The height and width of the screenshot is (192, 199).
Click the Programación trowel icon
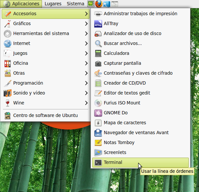click(x=8, y=83)
